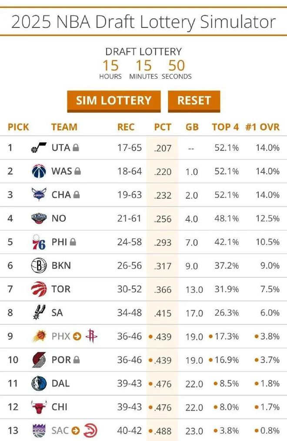Click the orange arrow next to SAC
This screenshot has height=441, width=287.
point(76,431)
